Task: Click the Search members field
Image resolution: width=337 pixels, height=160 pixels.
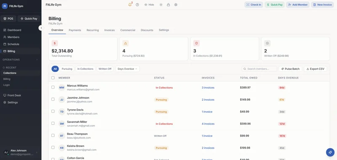Action: (259, 69)
